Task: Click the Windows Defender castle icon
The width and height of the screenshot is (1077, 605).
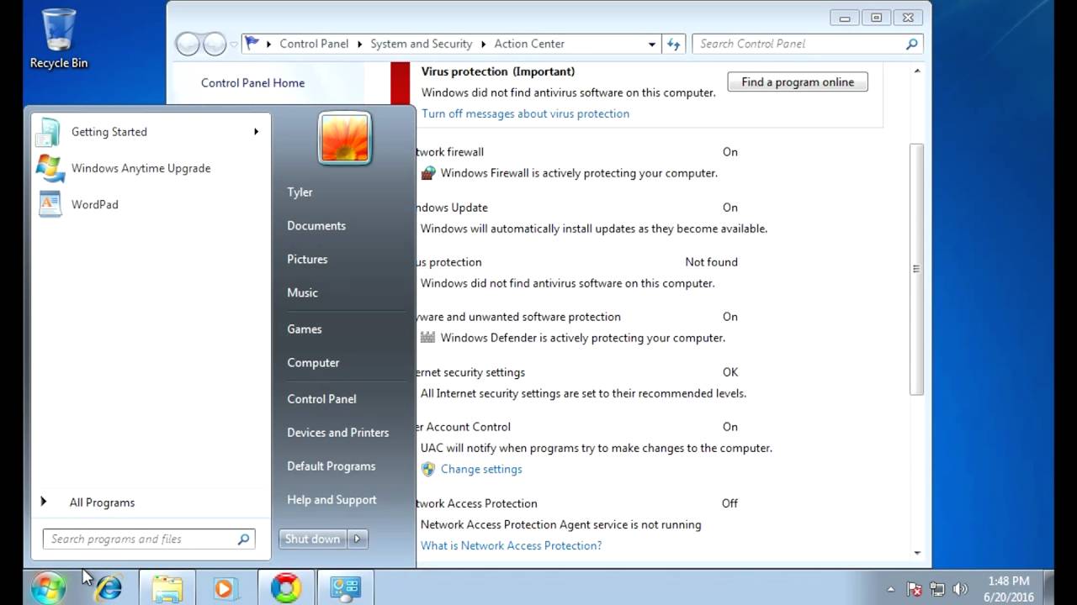Action: 428,338
